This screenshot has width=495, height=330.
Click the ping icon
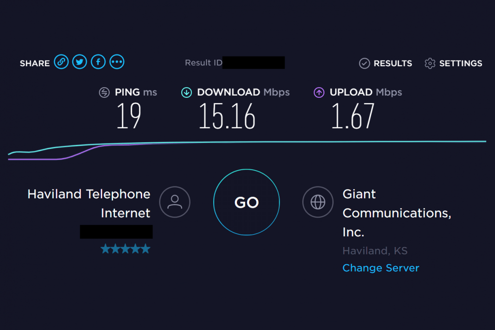click(x=104, y=93)
